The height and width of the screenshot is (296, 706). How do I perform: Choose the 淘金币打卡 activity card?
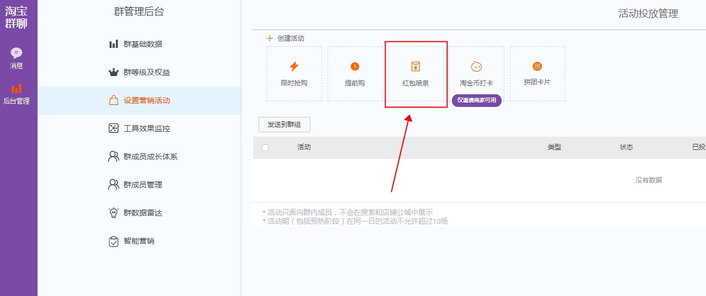coord(477,74)
